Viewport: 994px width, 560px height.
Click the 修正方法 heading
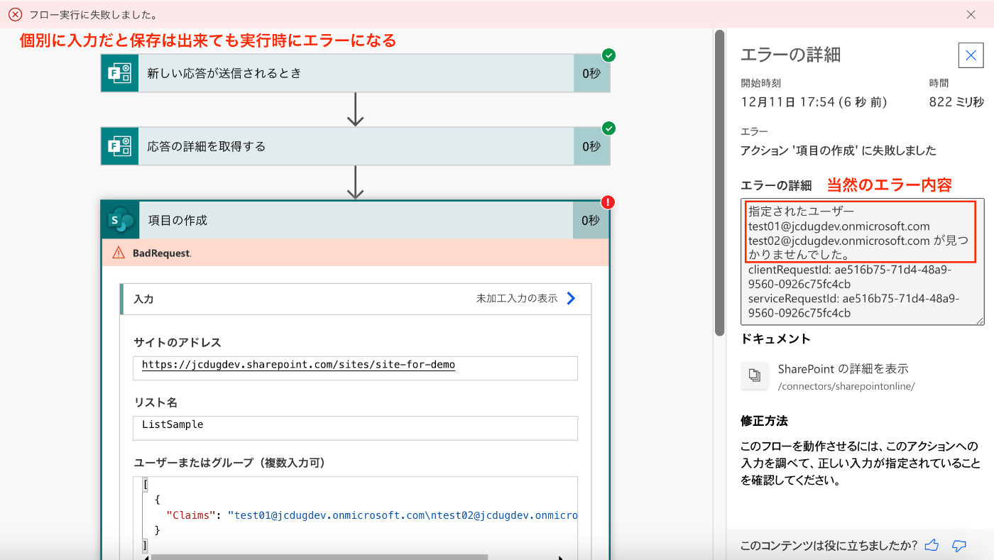(x=764, y=421)
